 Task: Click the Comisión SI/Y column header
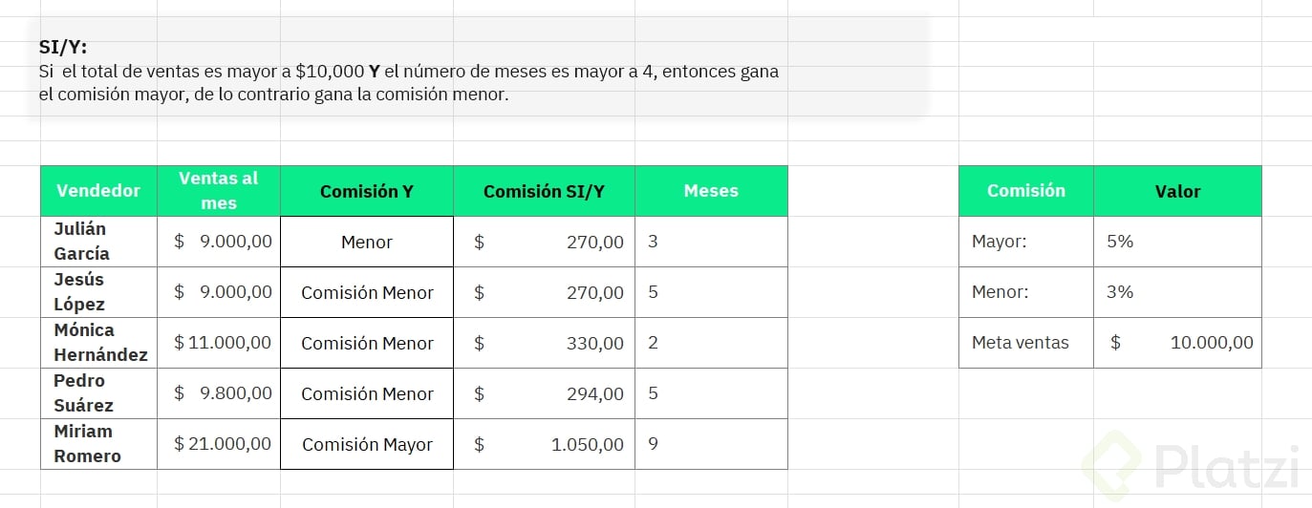544,191
